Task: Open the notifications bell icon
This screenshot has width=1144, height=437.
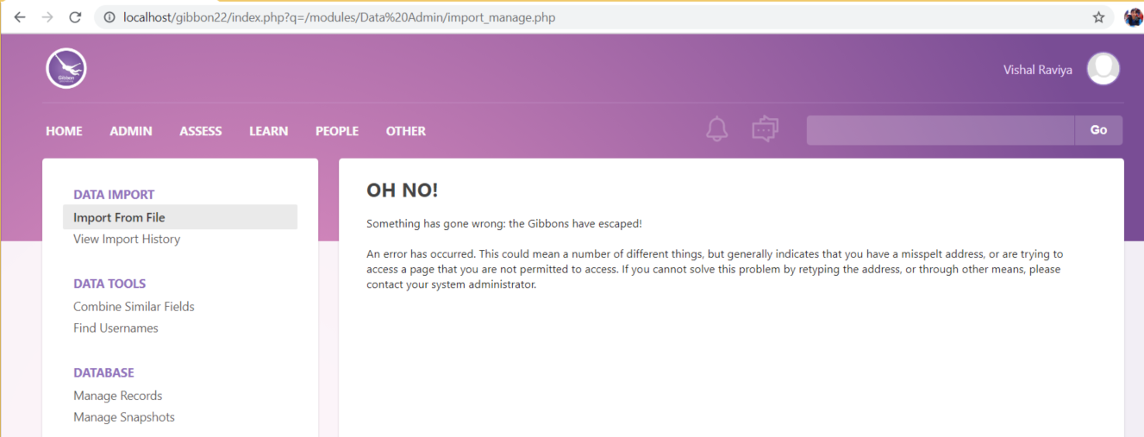Action: [716, 129]
